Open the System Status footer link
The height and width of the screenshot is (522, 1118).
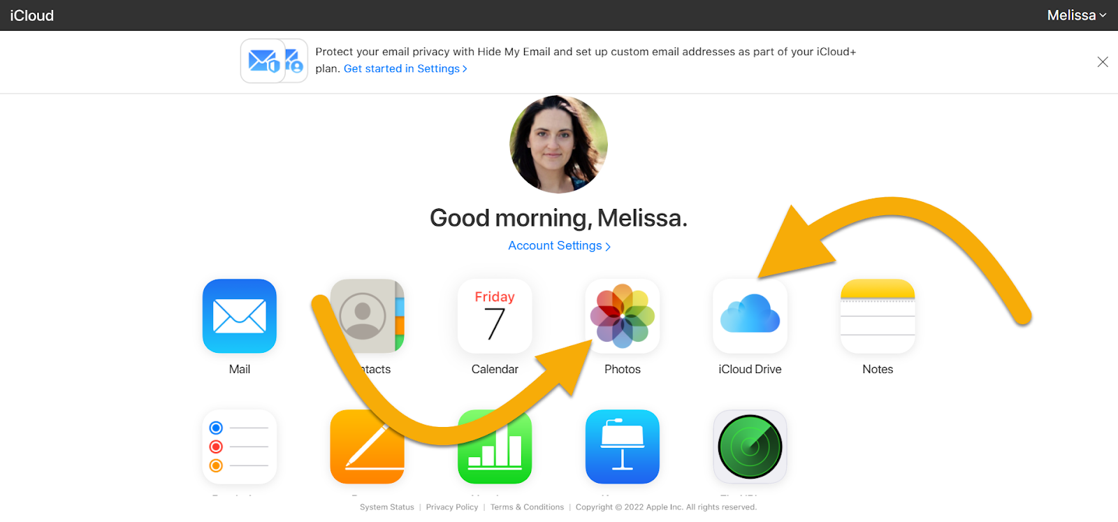click(x=387, y=507)
